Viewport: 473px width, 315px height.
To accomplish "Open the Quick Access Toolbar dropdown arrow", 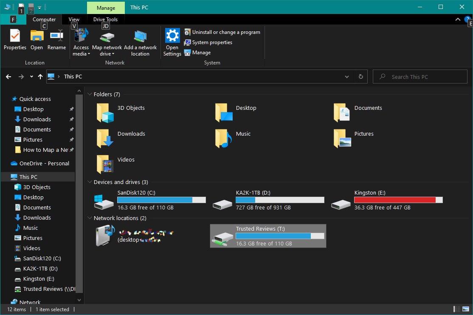I will 39,8.
